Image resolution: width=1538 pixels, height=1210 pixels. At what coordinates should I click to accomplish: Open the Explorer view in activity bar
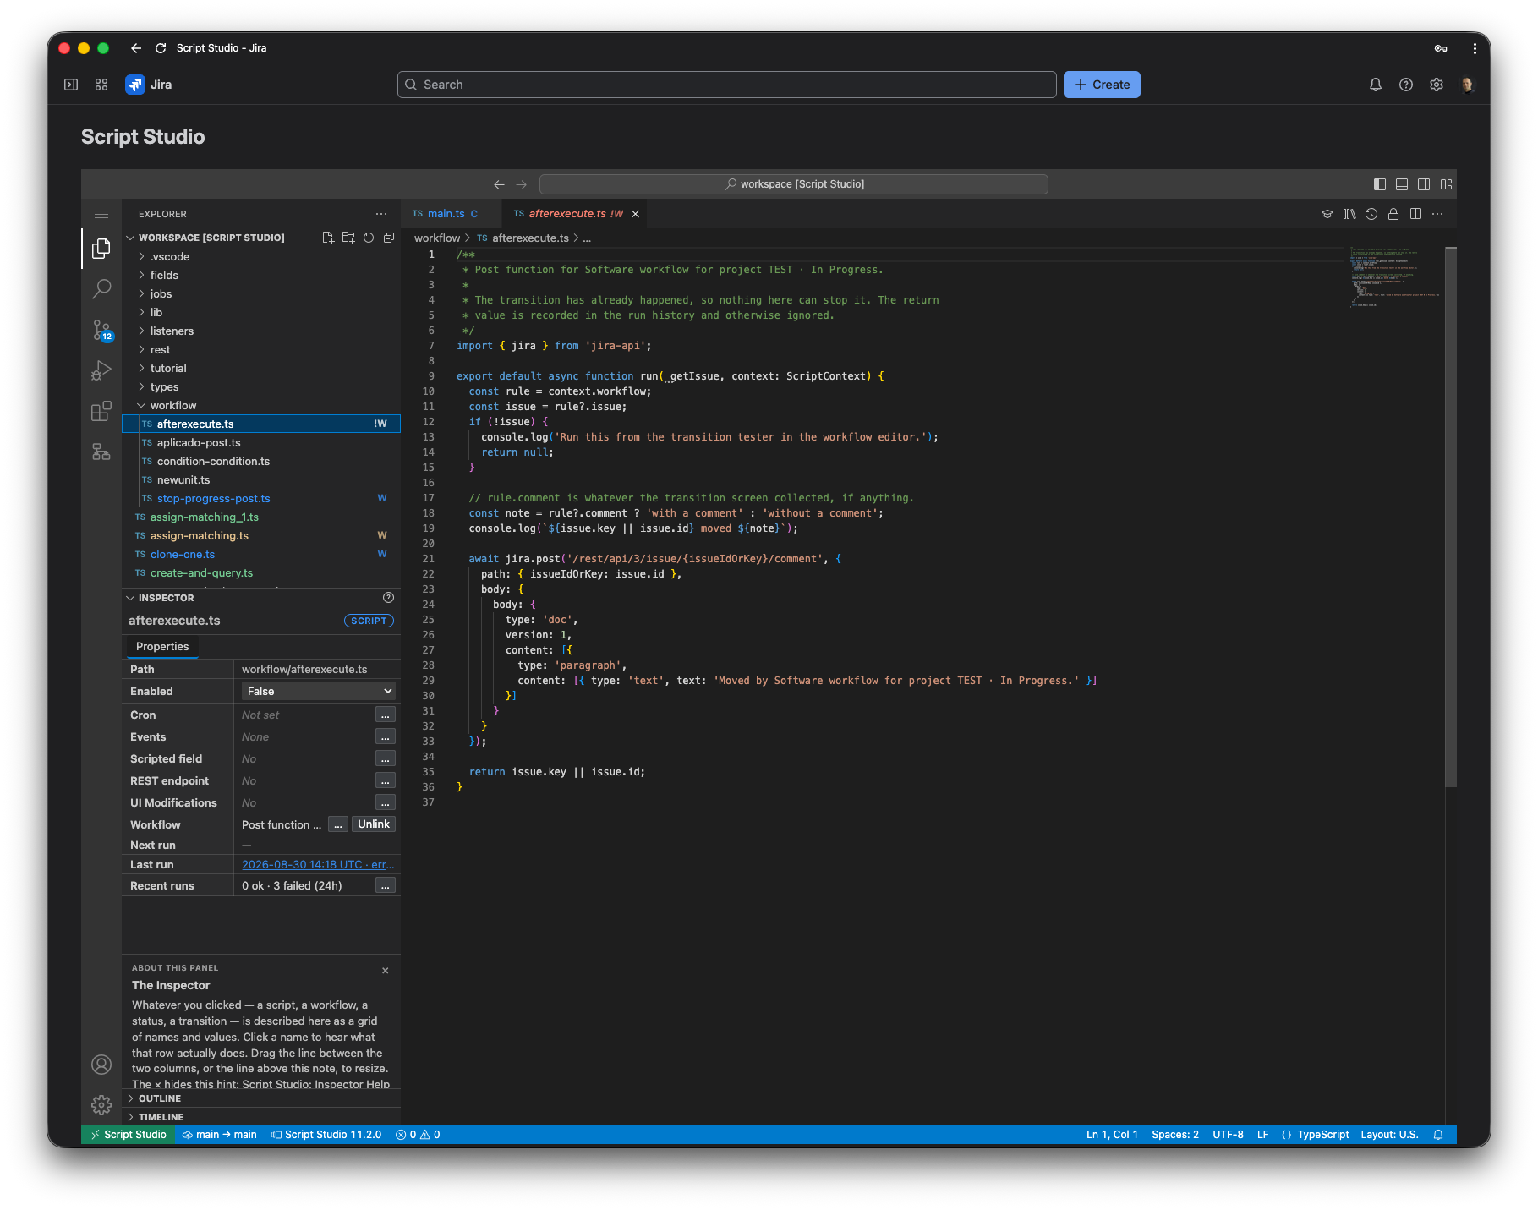tap(101, 249)
